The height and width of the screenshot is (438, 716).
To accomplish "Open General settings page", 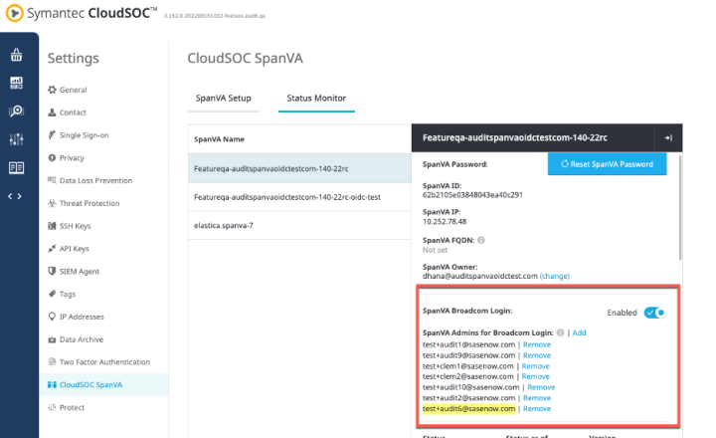I will tap(73, 90).
